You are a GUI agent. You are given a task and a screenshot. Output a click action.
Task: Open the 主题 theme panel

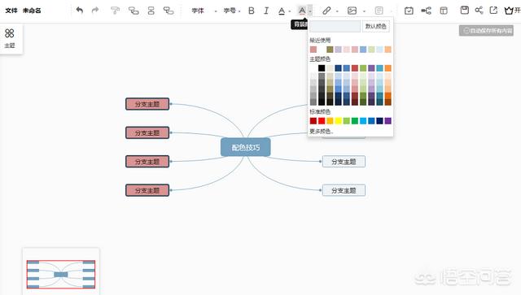pyautogui.click(x=10, y=38)
